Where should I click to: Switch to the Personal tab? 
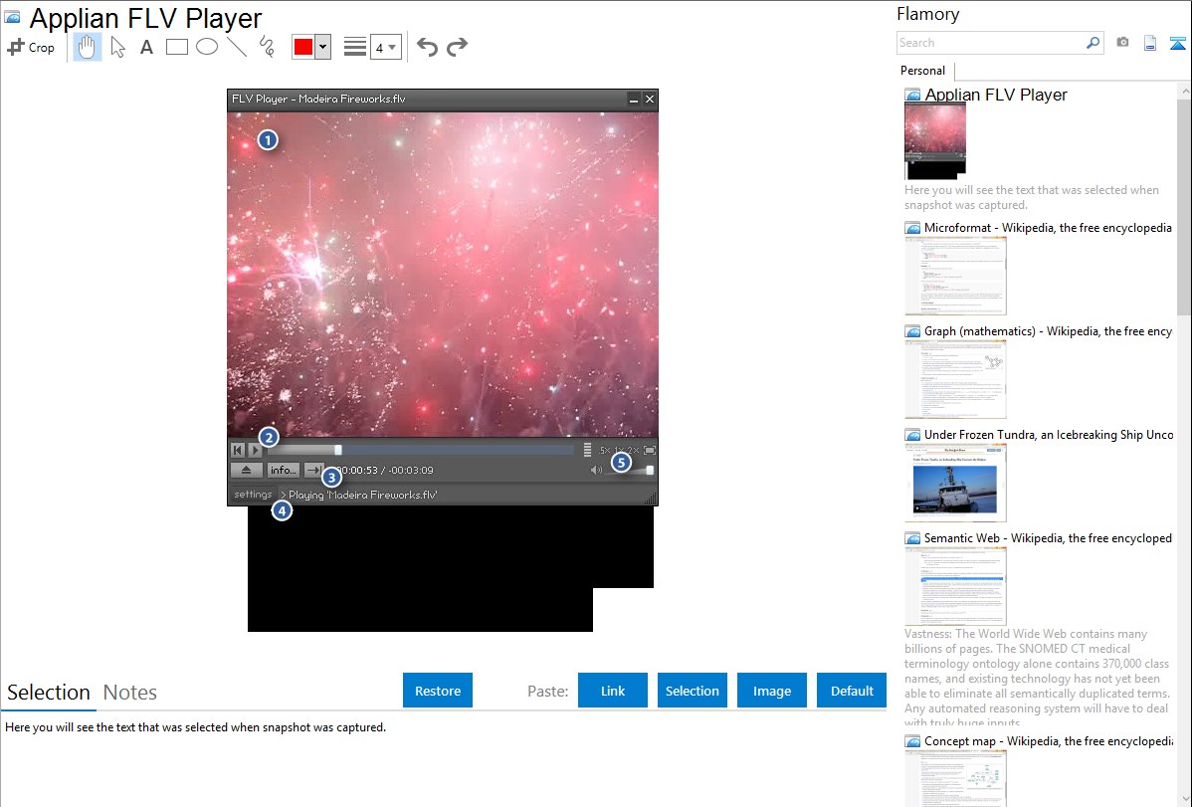[923, 71]
